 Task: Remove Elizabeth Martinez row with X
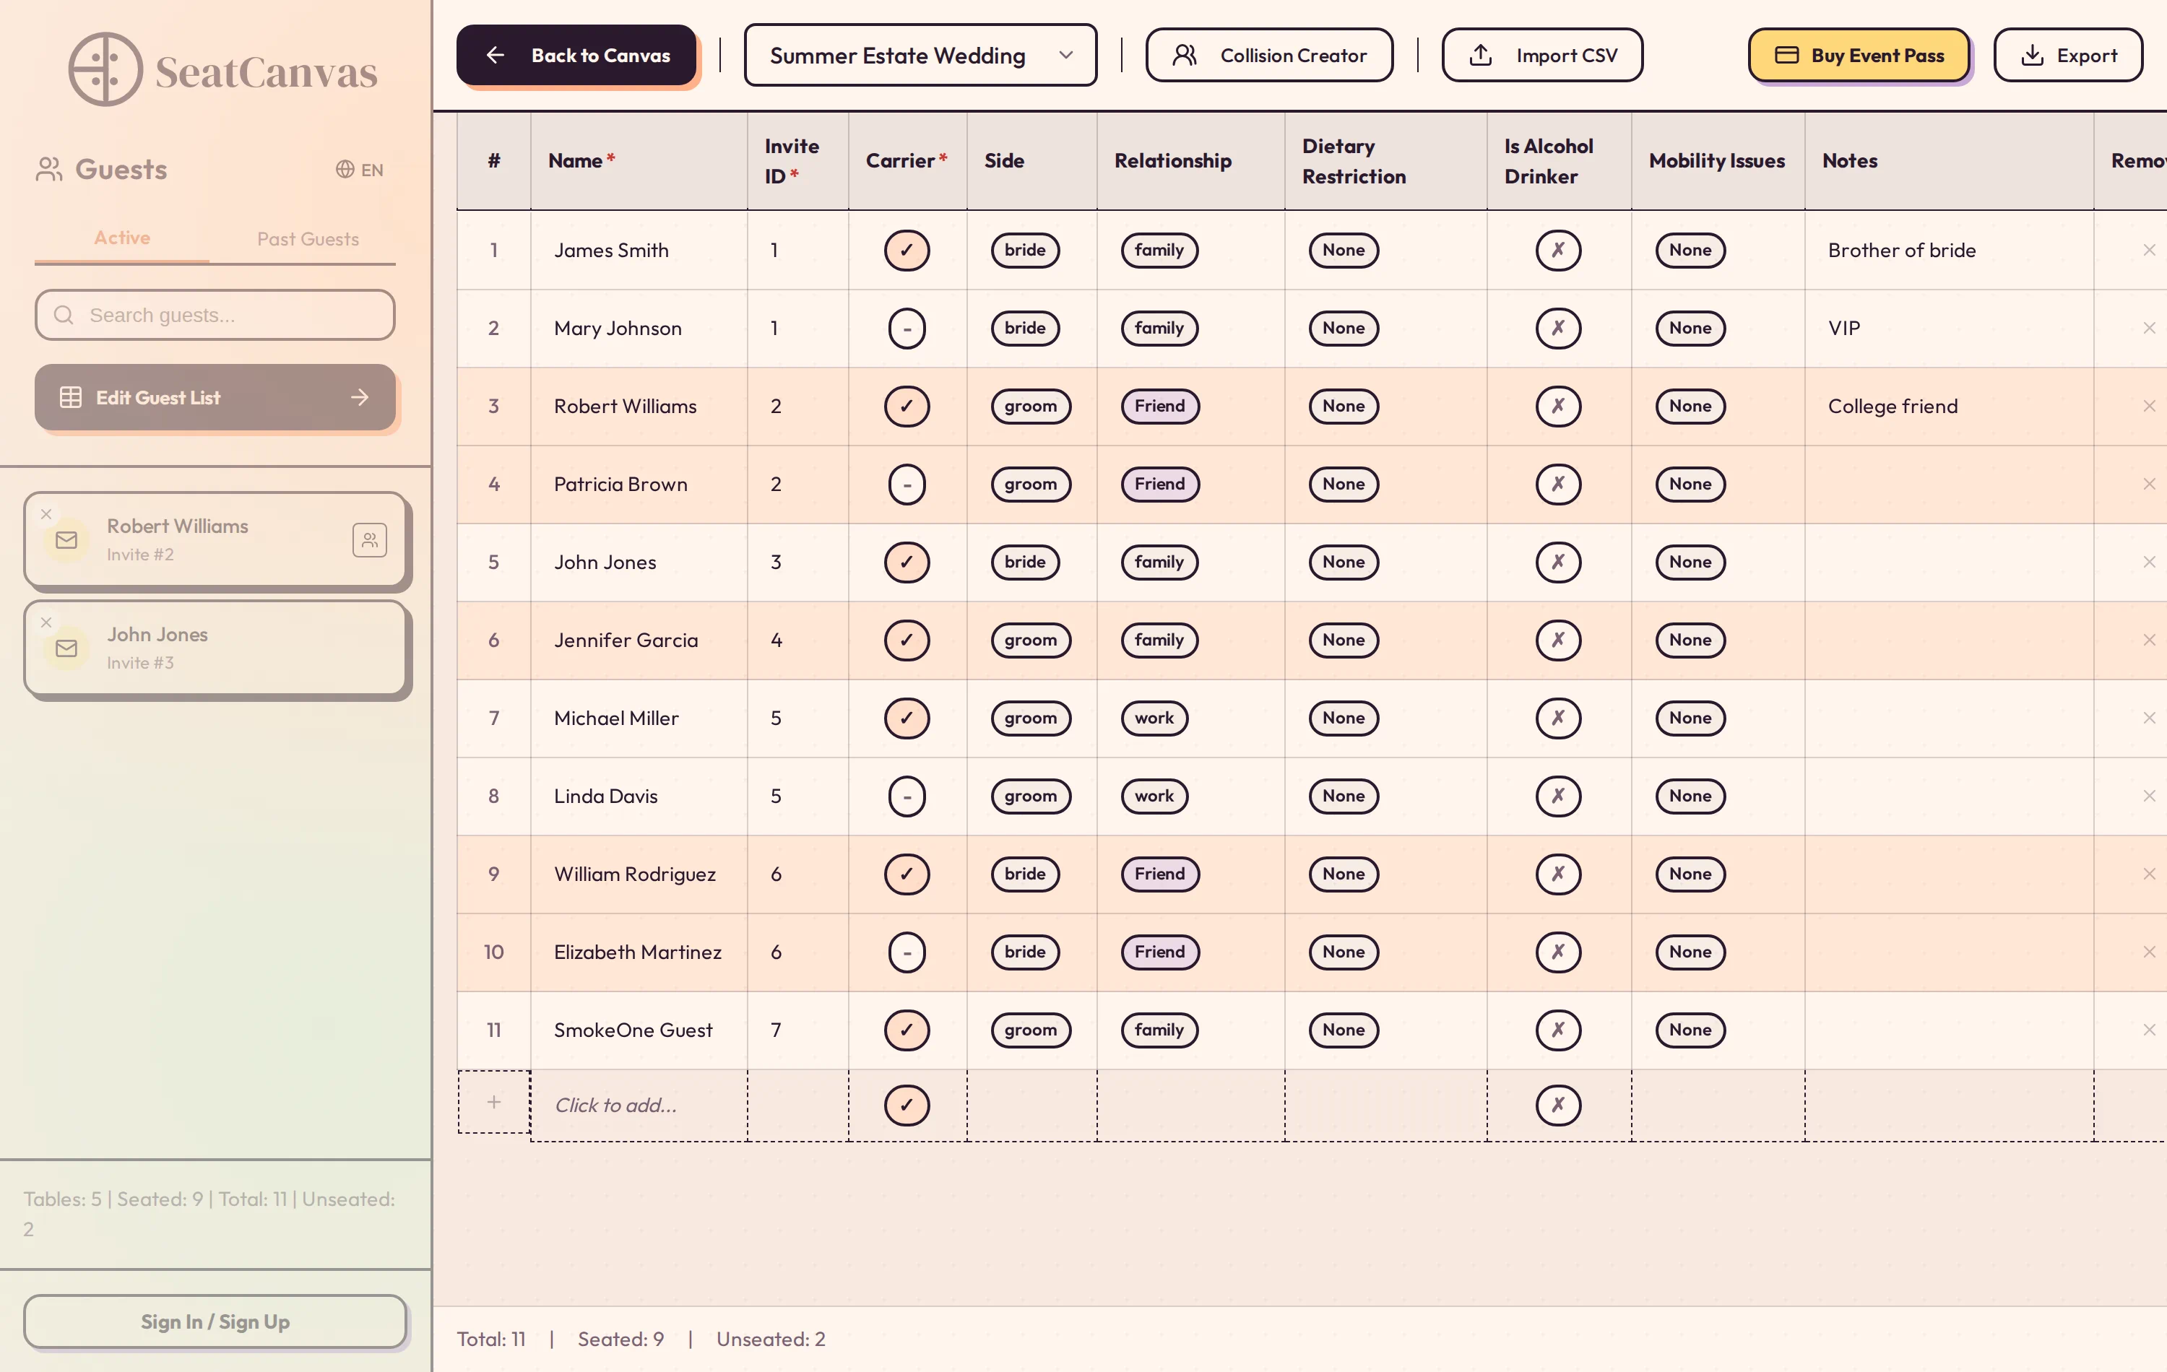(x=2149, y=952)
